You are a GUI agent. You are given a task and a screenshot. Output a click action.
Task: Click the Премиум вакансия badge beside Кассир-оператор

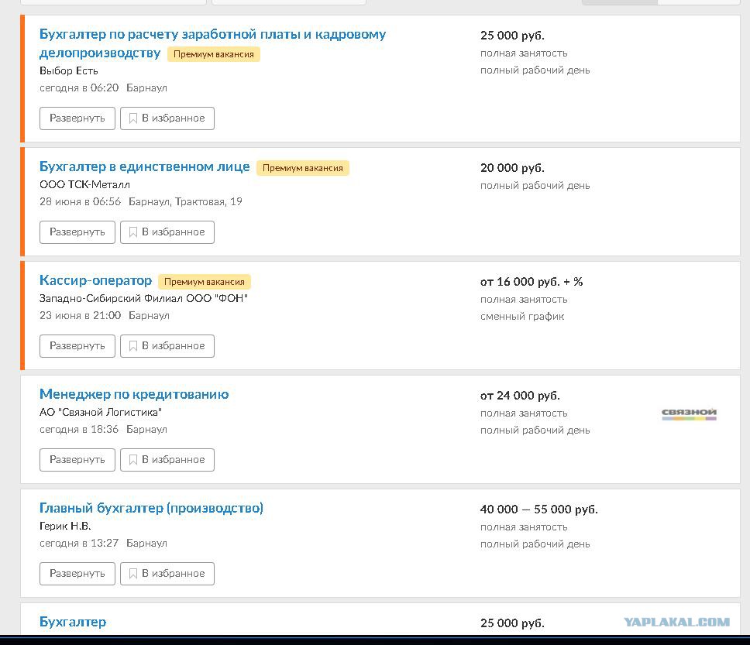click(205, 282)
